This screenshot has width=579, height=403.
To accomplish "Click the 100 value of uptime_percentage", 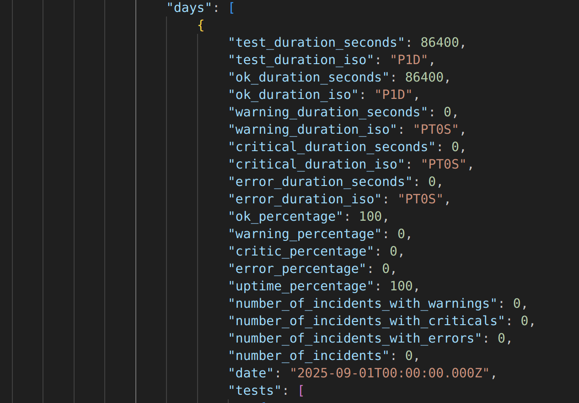I will pyautogui.click(x=401, y=286).
